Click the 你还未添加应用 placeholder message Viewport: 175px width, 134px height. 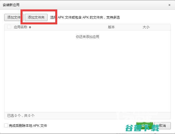coord(87,37)
